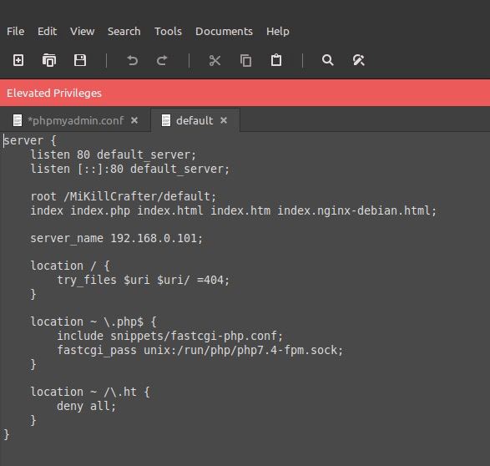Viewport: 490px width, 466px height.
Task: Click 'include snippets/fastcgi-php.conf;' line
Action: point(169,336)
